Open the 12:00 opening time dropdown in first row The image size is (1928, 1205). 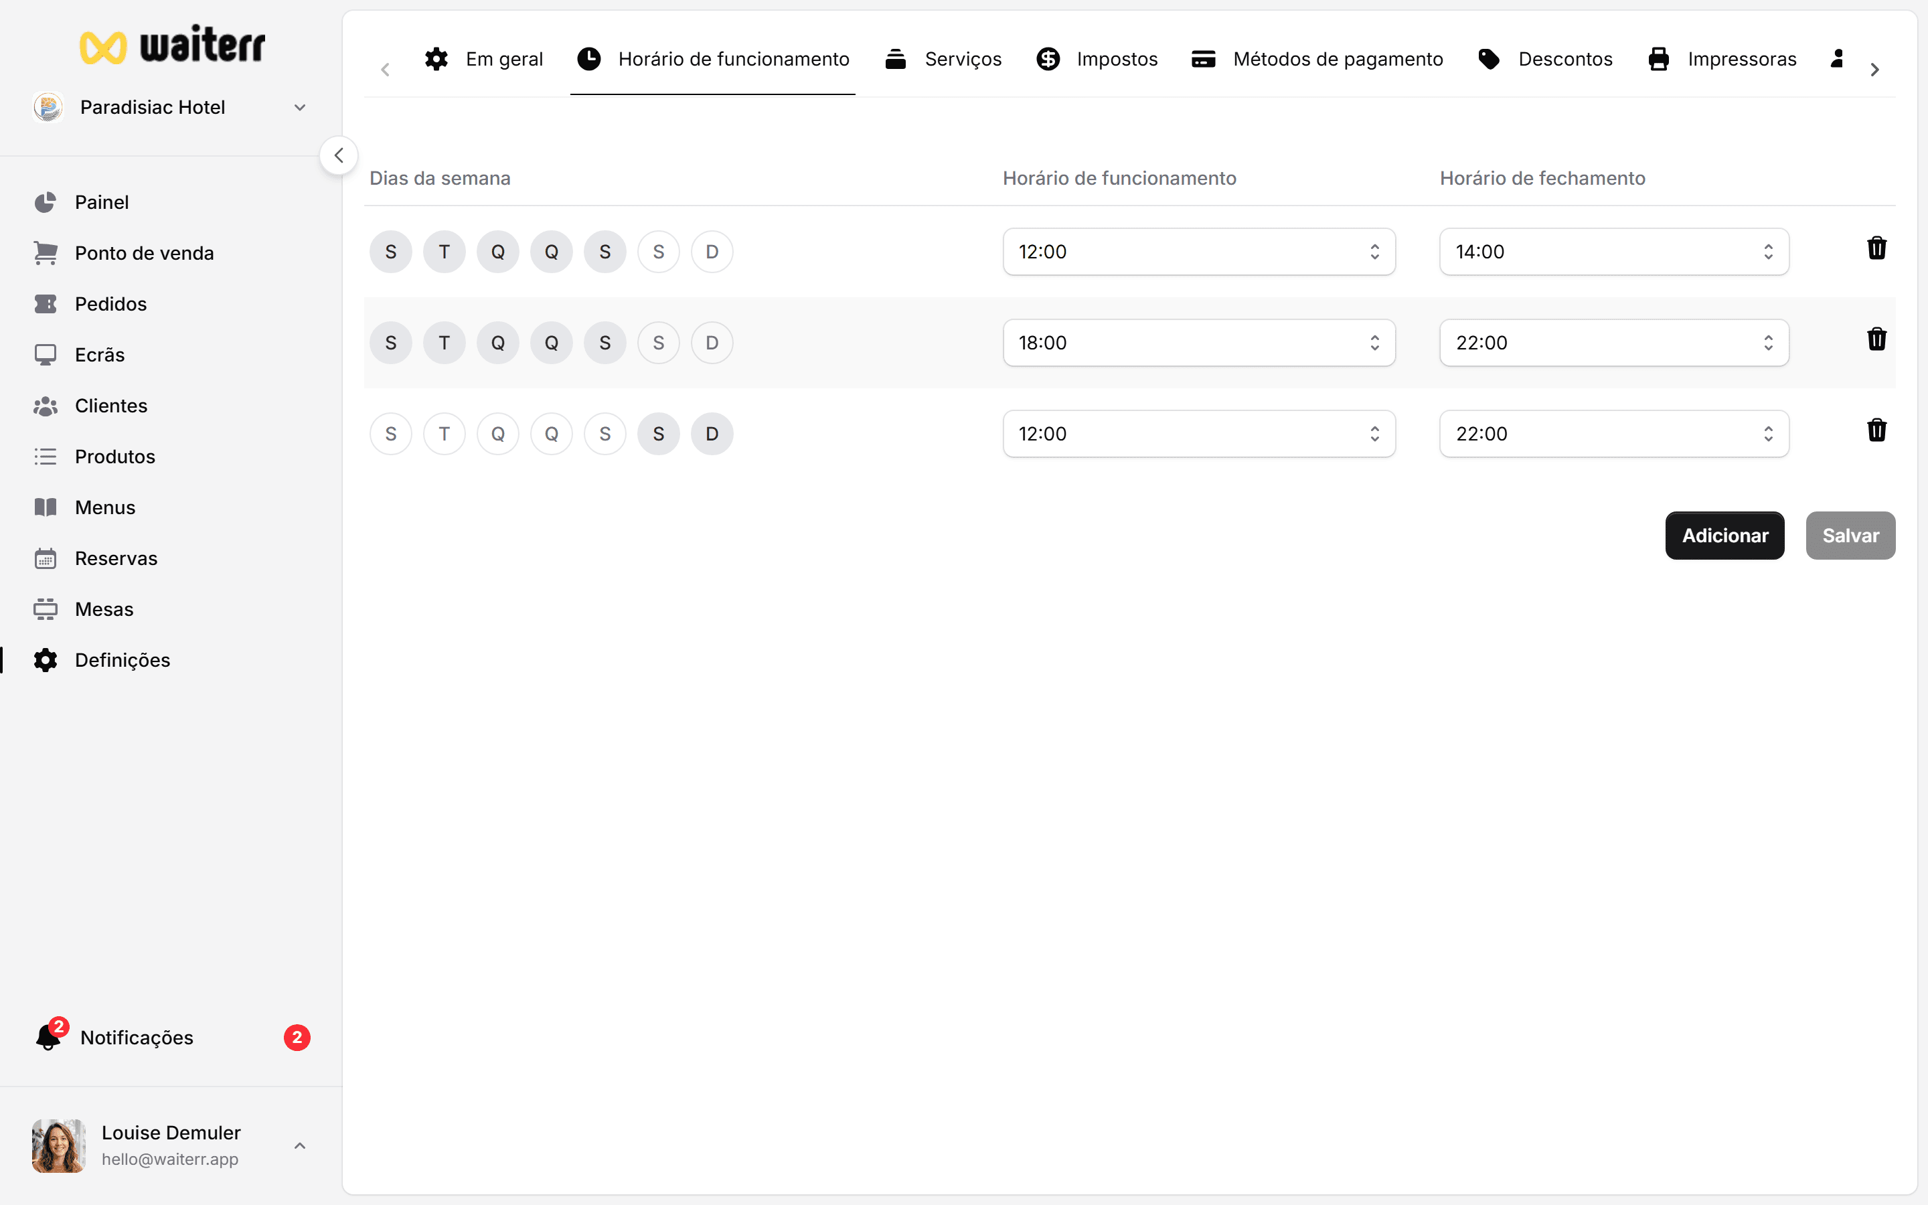(1198, 252)
